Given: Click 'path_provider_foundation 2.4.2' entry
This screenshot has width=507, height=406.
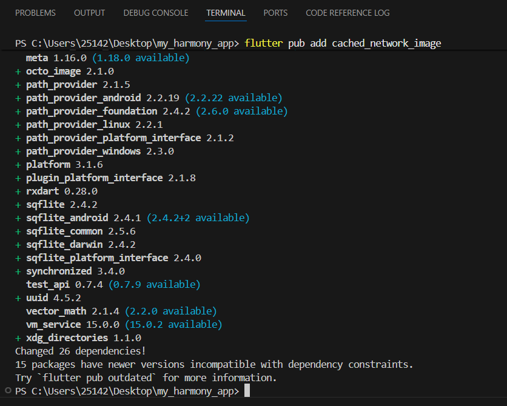Looking at the screenshot, I should (108, 111).
